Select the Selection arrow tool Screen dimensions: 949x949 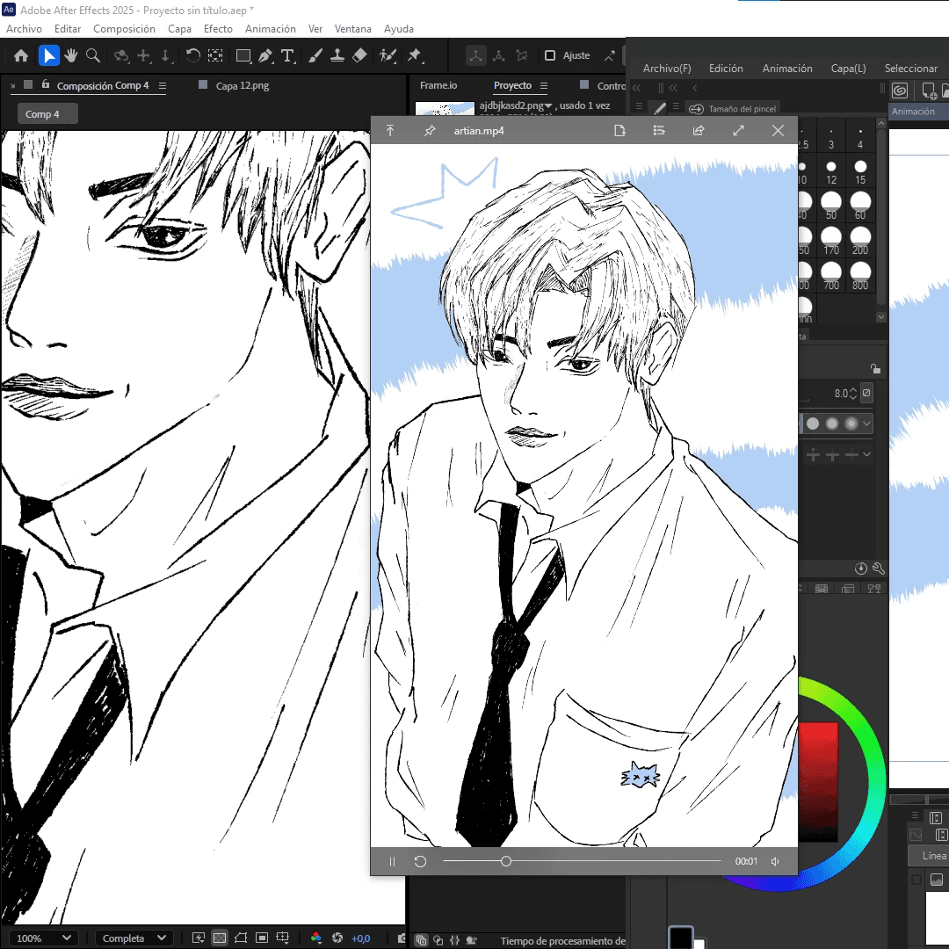coord(48,55)
